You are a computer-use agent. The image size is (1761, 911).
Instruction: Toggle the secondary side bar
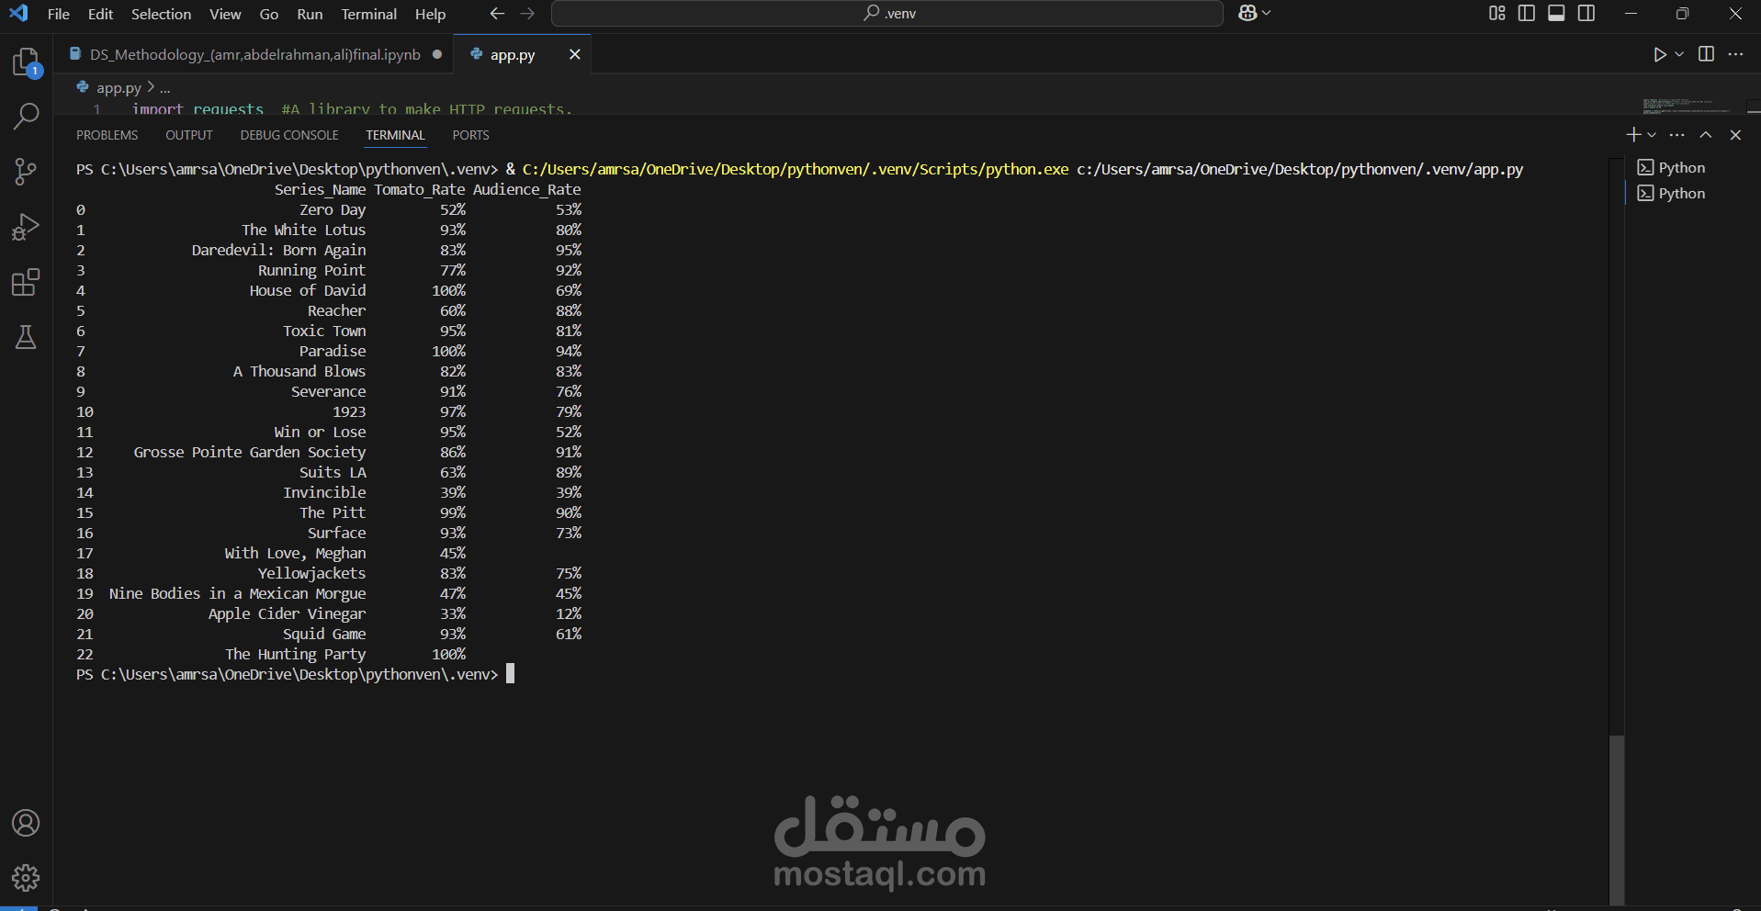pyautogui.click(x=1586, y=13)
